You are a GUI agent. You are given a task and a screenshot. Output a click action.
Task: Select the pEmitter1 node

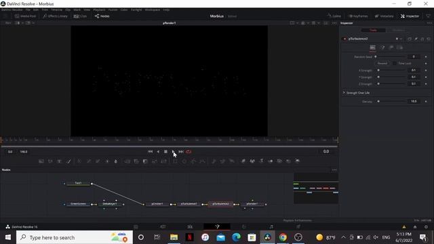(x=157, y=204)
